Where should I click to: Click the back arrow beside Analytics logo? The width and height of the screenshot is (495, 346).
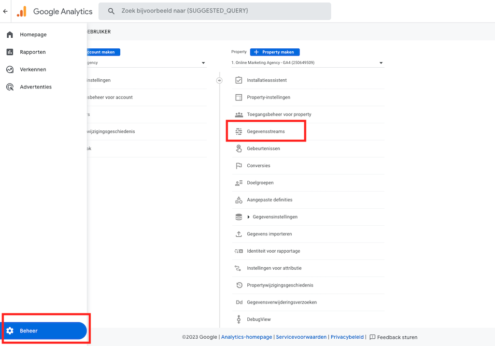(x=5, y=12)
